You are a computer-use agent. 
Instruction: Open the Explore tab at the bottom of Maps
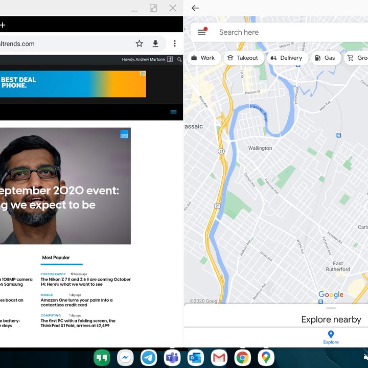[331, 337]
